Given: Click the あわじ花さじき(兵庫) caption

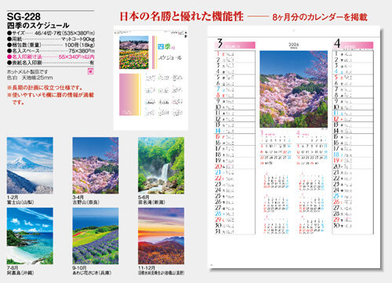Looking at the screenshot, I should coord(92,273).
